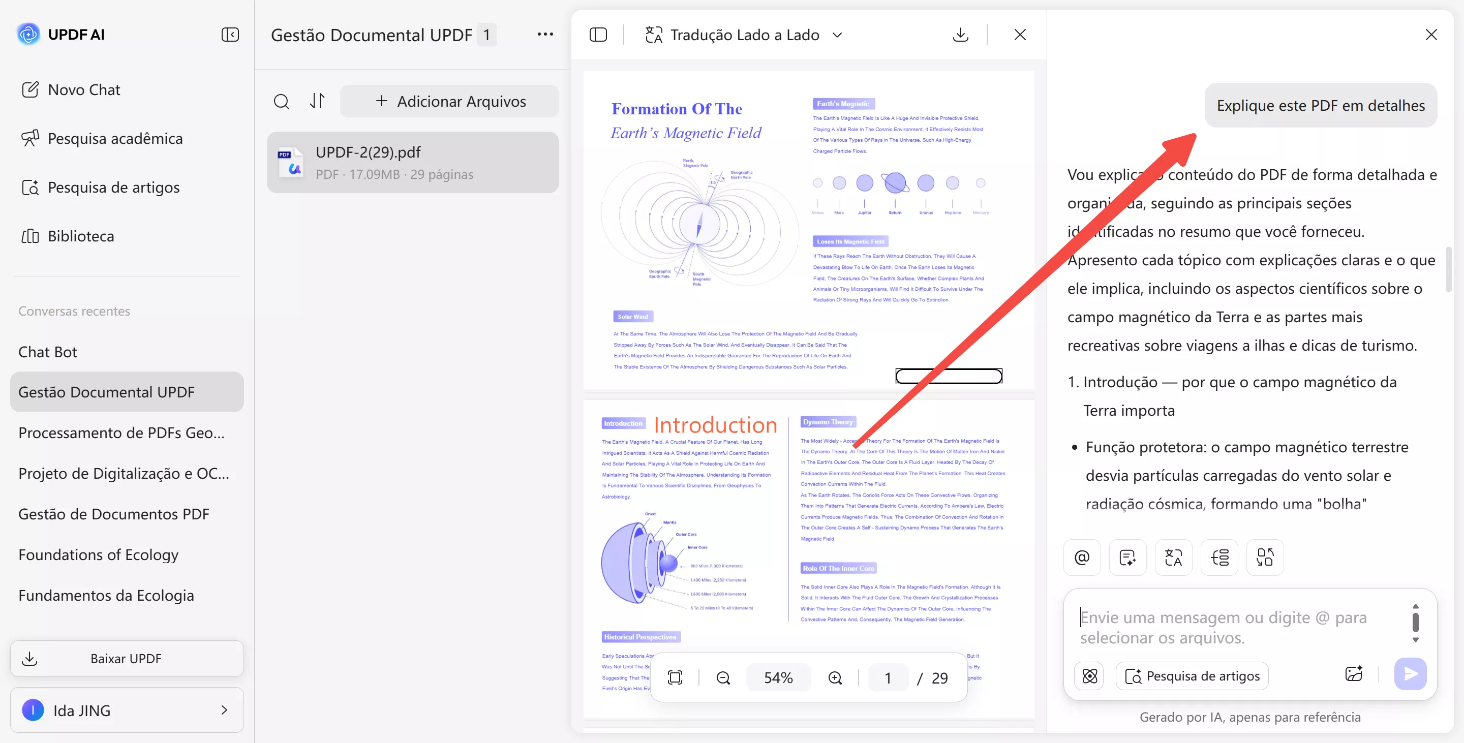Image resolution: width=1464 pixels, height=743 pixels.
Task: Click the @ mention files icon
Action: 1082,557
